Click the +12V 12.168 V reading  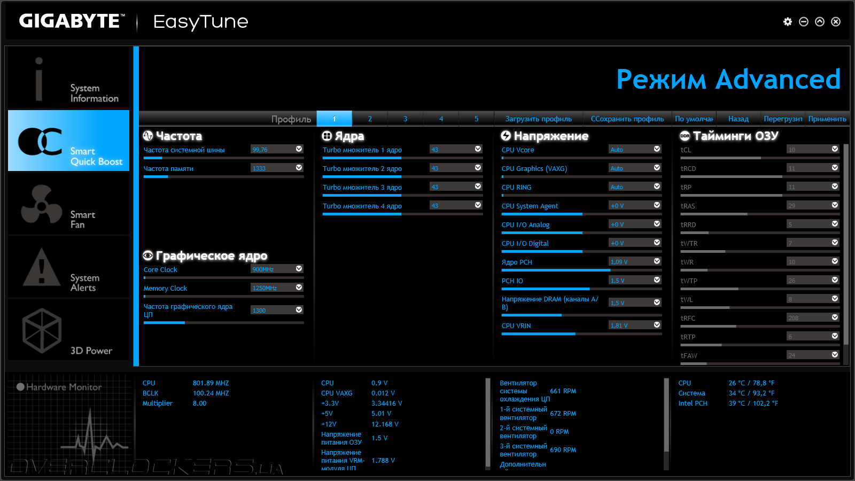(385, 424)
